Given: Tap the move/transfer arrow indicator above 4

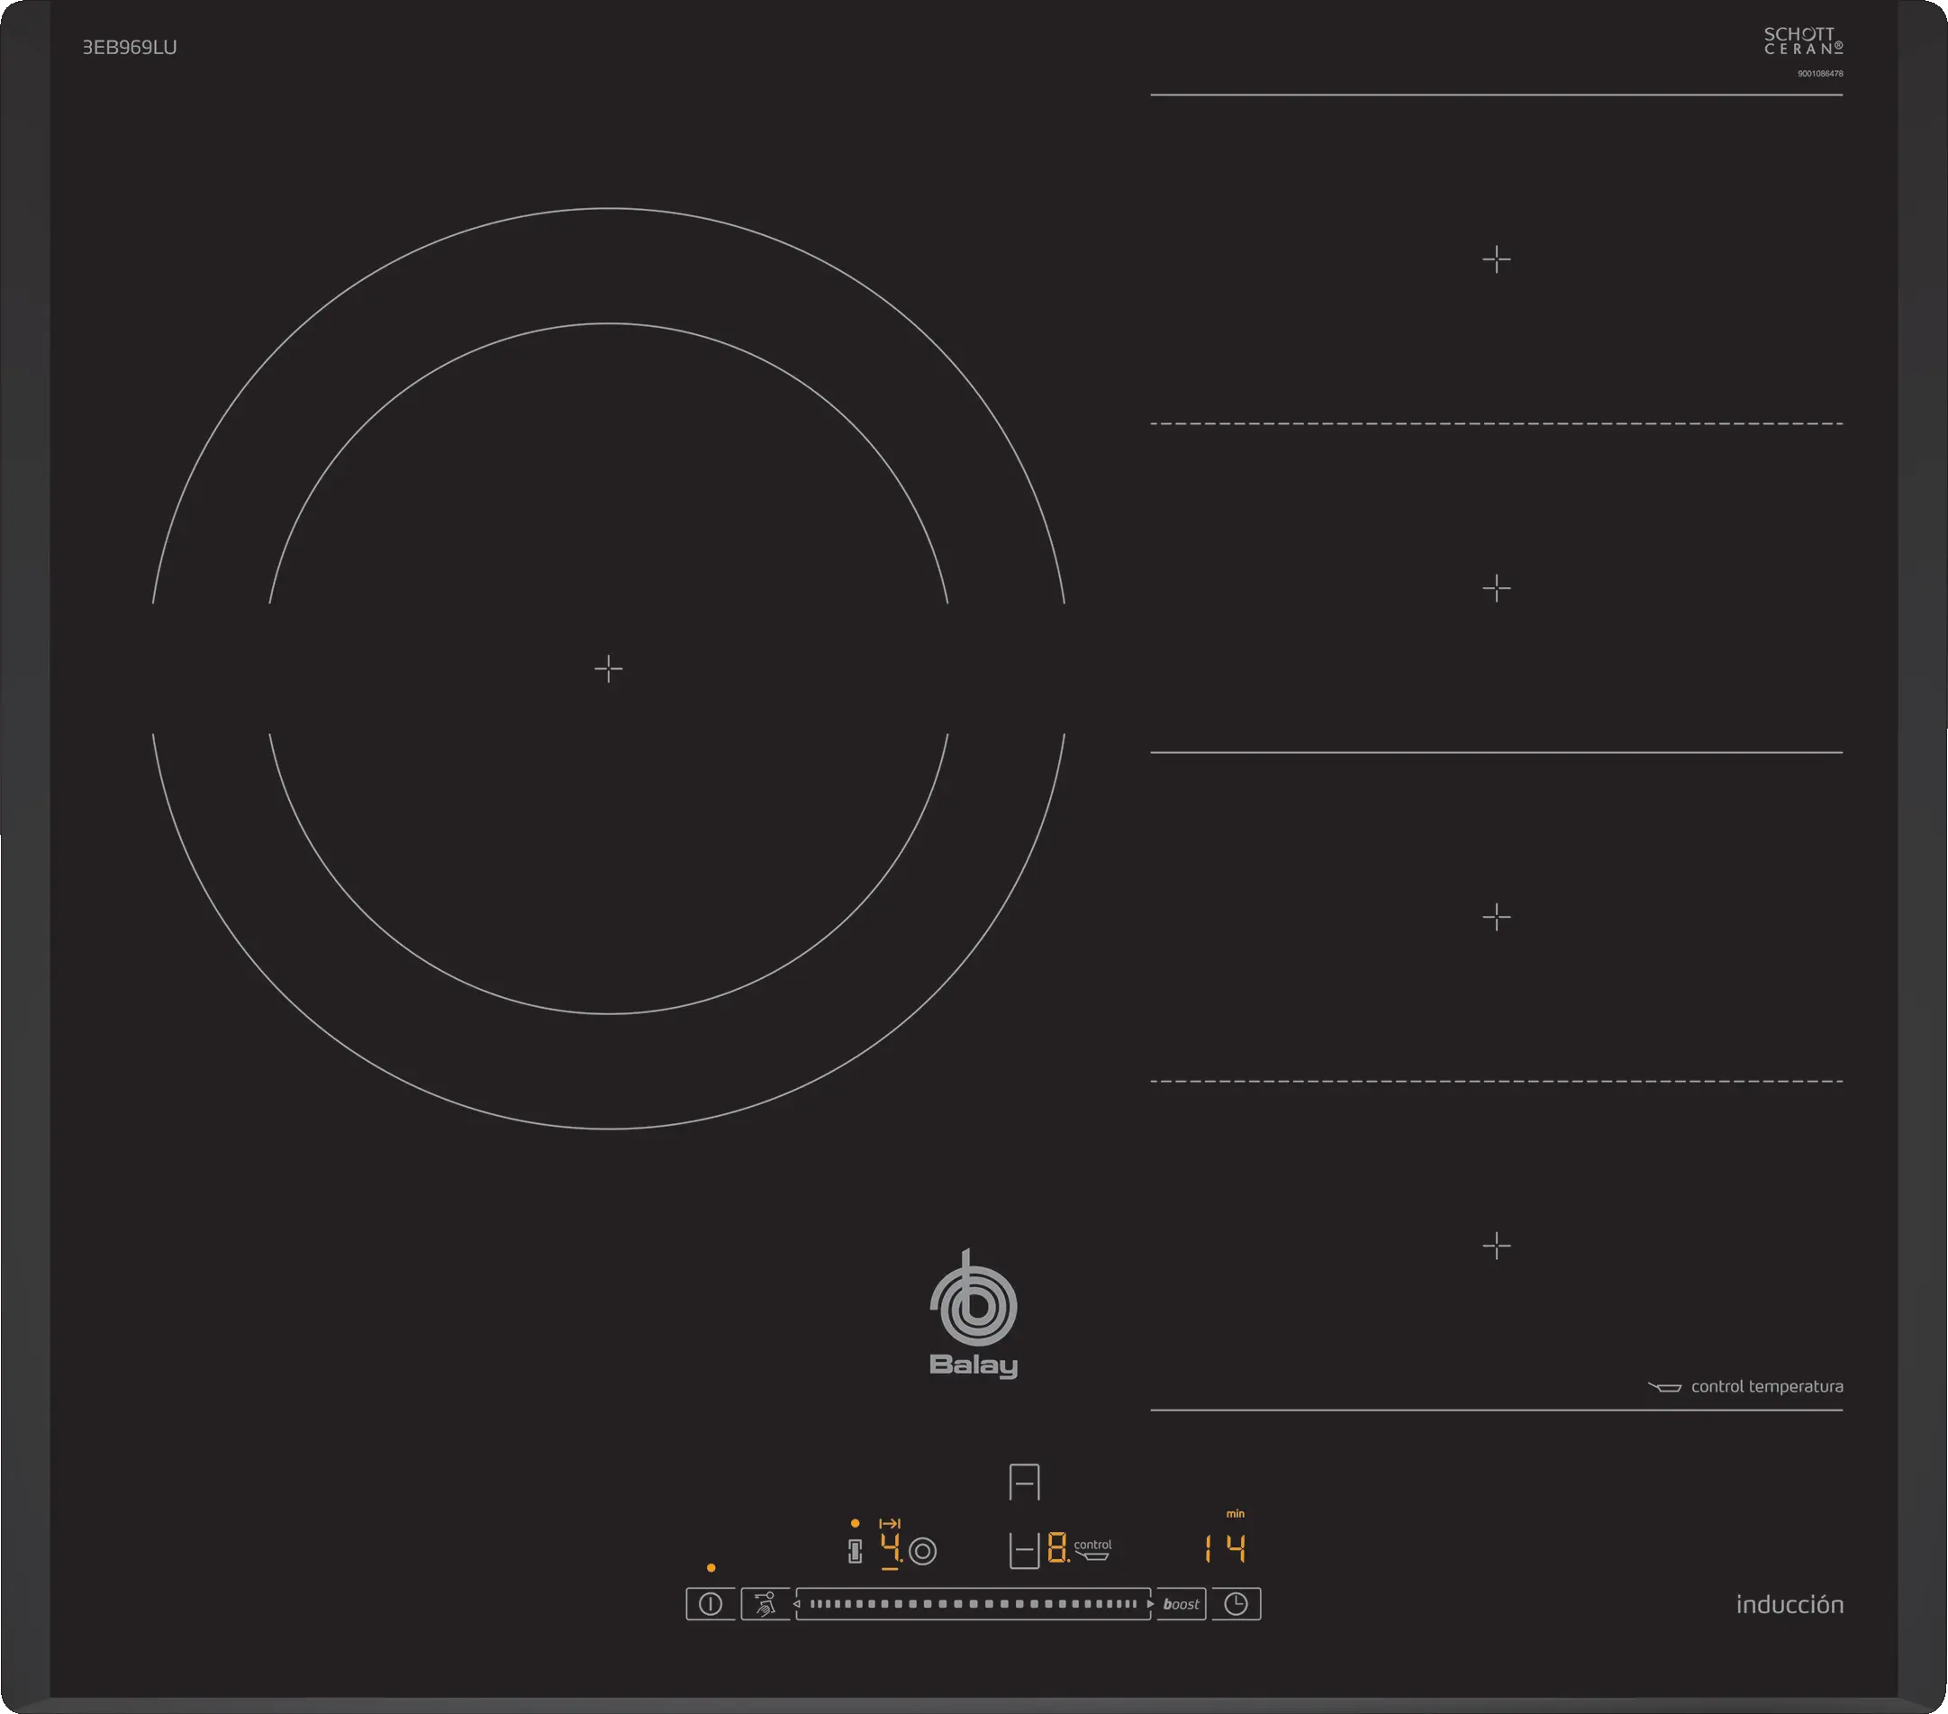Looking at the screenshot, I should click(x=889, y=1523).
